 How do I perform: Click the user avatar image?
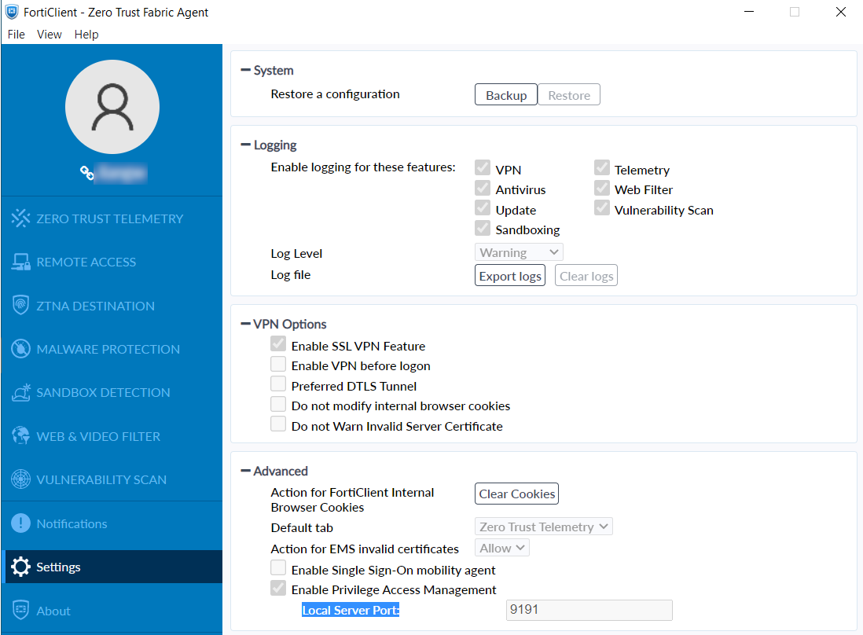(112, 106)
